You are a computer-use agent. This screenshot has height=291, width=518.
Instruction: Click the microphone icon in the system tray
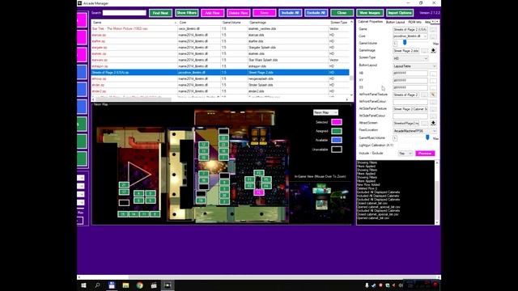click(x=367, y=285)
